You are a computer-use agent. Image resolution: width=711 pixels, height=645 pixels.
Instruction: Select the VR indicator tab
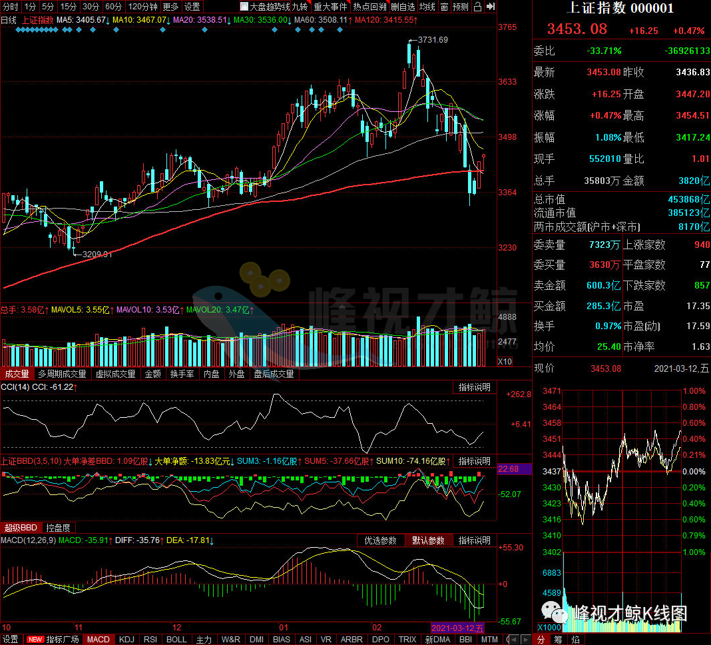pos(326,640)
